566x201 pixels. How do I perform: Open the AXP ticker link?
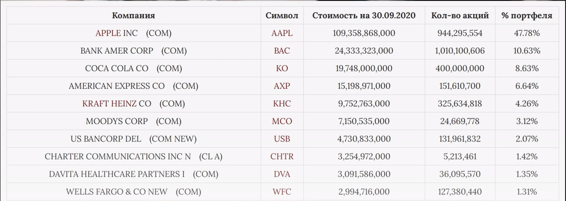coord(282,86)
